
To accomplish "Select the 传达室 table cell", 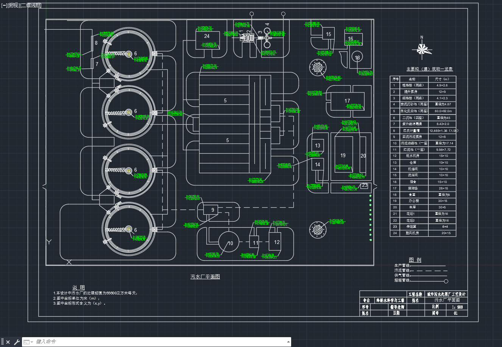I will 413,227.
